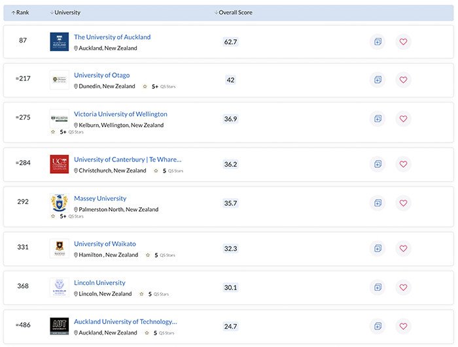Select QS Stars 5 rating for Waikato
Image resolution: width=458 pixels, height=347 pixels.
pos(160,255)
